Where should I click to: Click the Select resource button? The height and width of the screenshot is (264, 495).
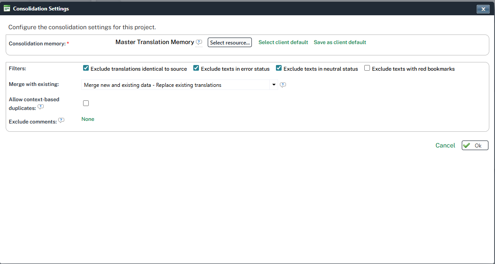(x=230, y=42)
